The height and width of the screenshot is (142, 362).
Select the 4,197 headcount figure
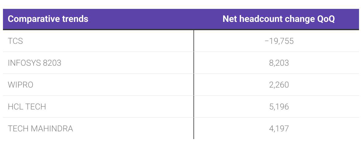279,128
